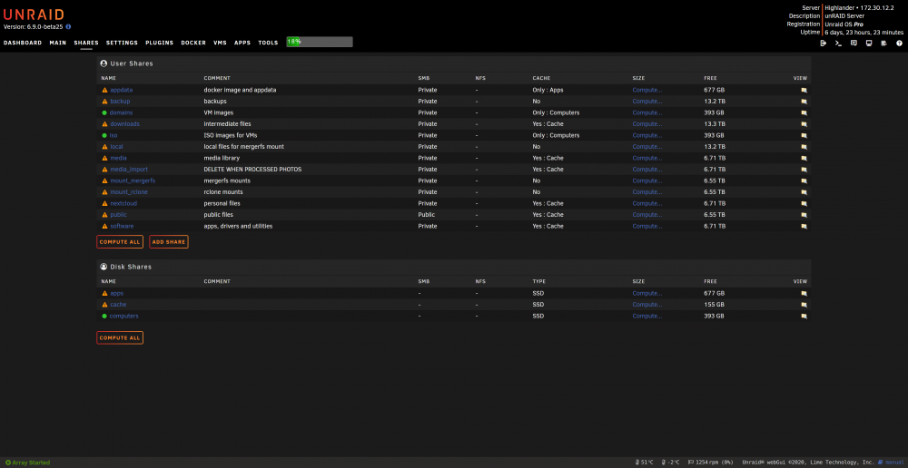Open the feedback icon in the header
Viewport: 908px width, 468px height.
[854, 43]
